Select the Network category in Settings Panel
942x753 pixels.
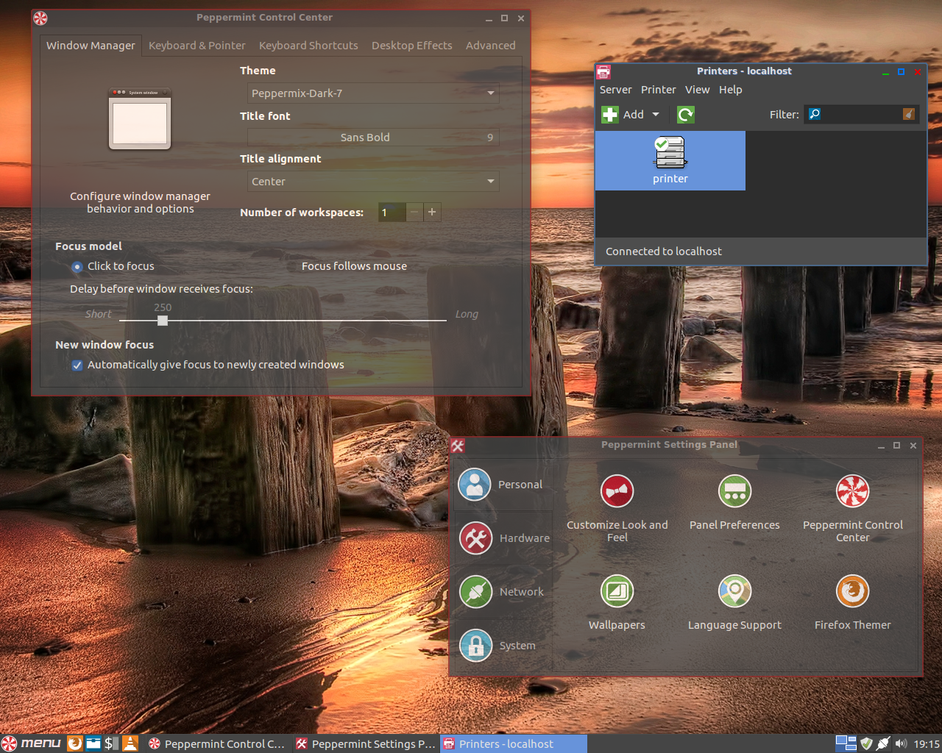pos(503,592)
